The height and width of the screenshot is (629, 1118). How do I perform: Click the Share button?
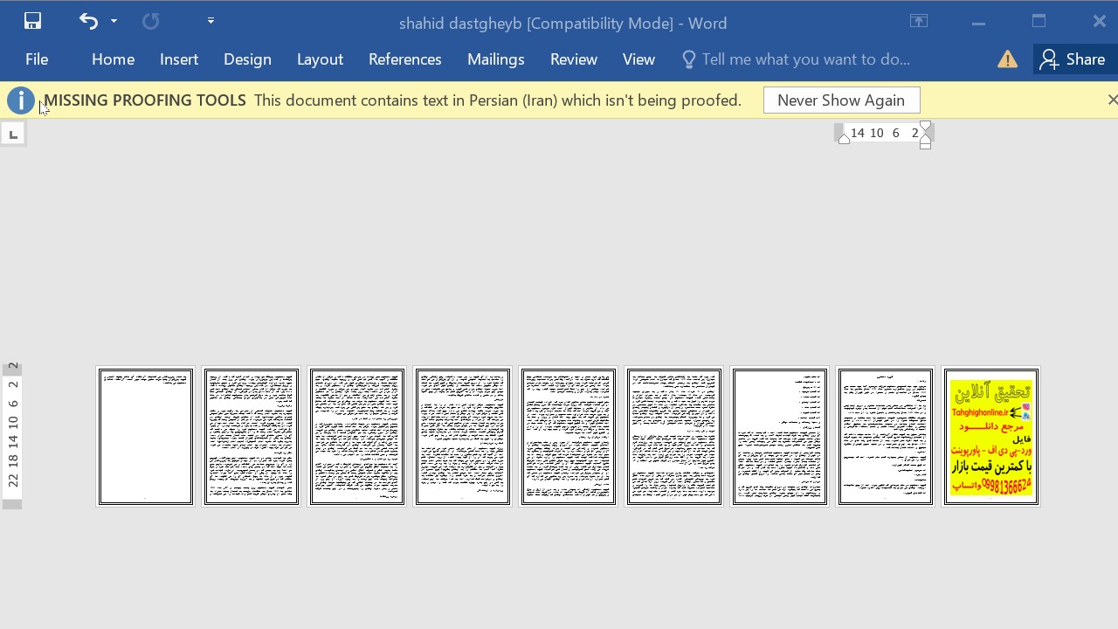(x=1073, y=59)
